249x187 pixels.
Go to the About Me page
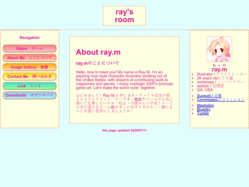coord(30,58)
